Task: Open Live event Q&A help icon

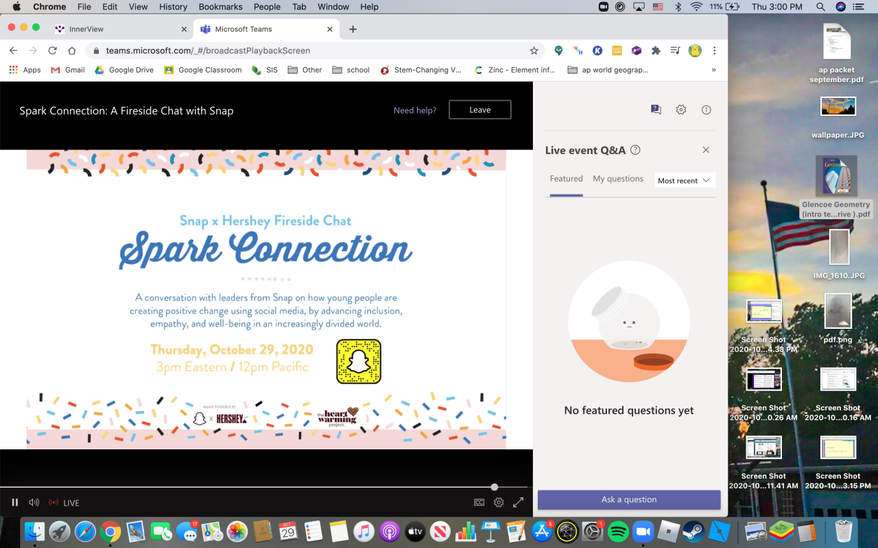Action: [635, 150]
